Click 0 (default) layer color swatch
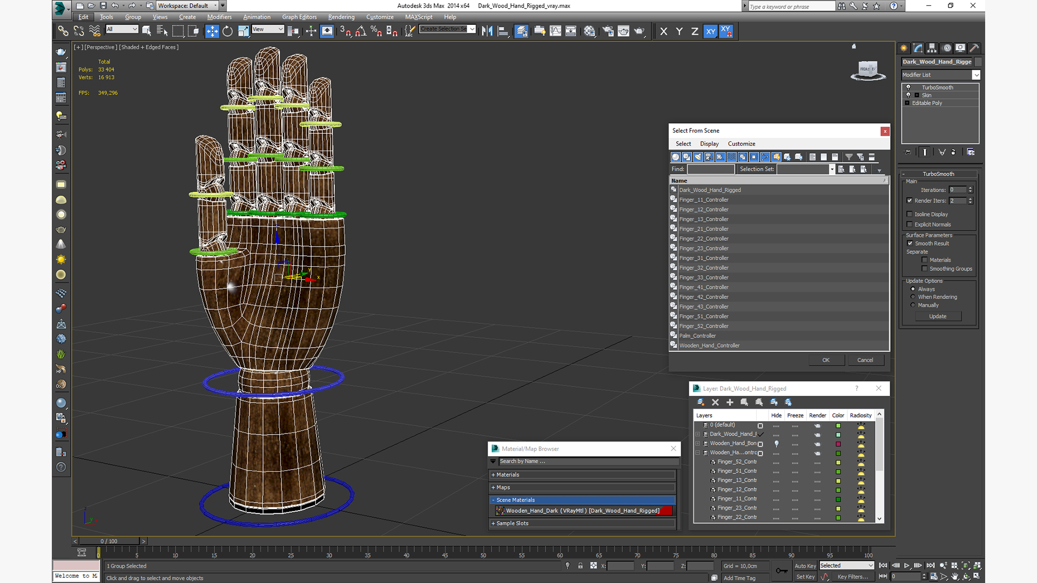The height and width of the screenshot is (583, 1037). pos(838,425)
